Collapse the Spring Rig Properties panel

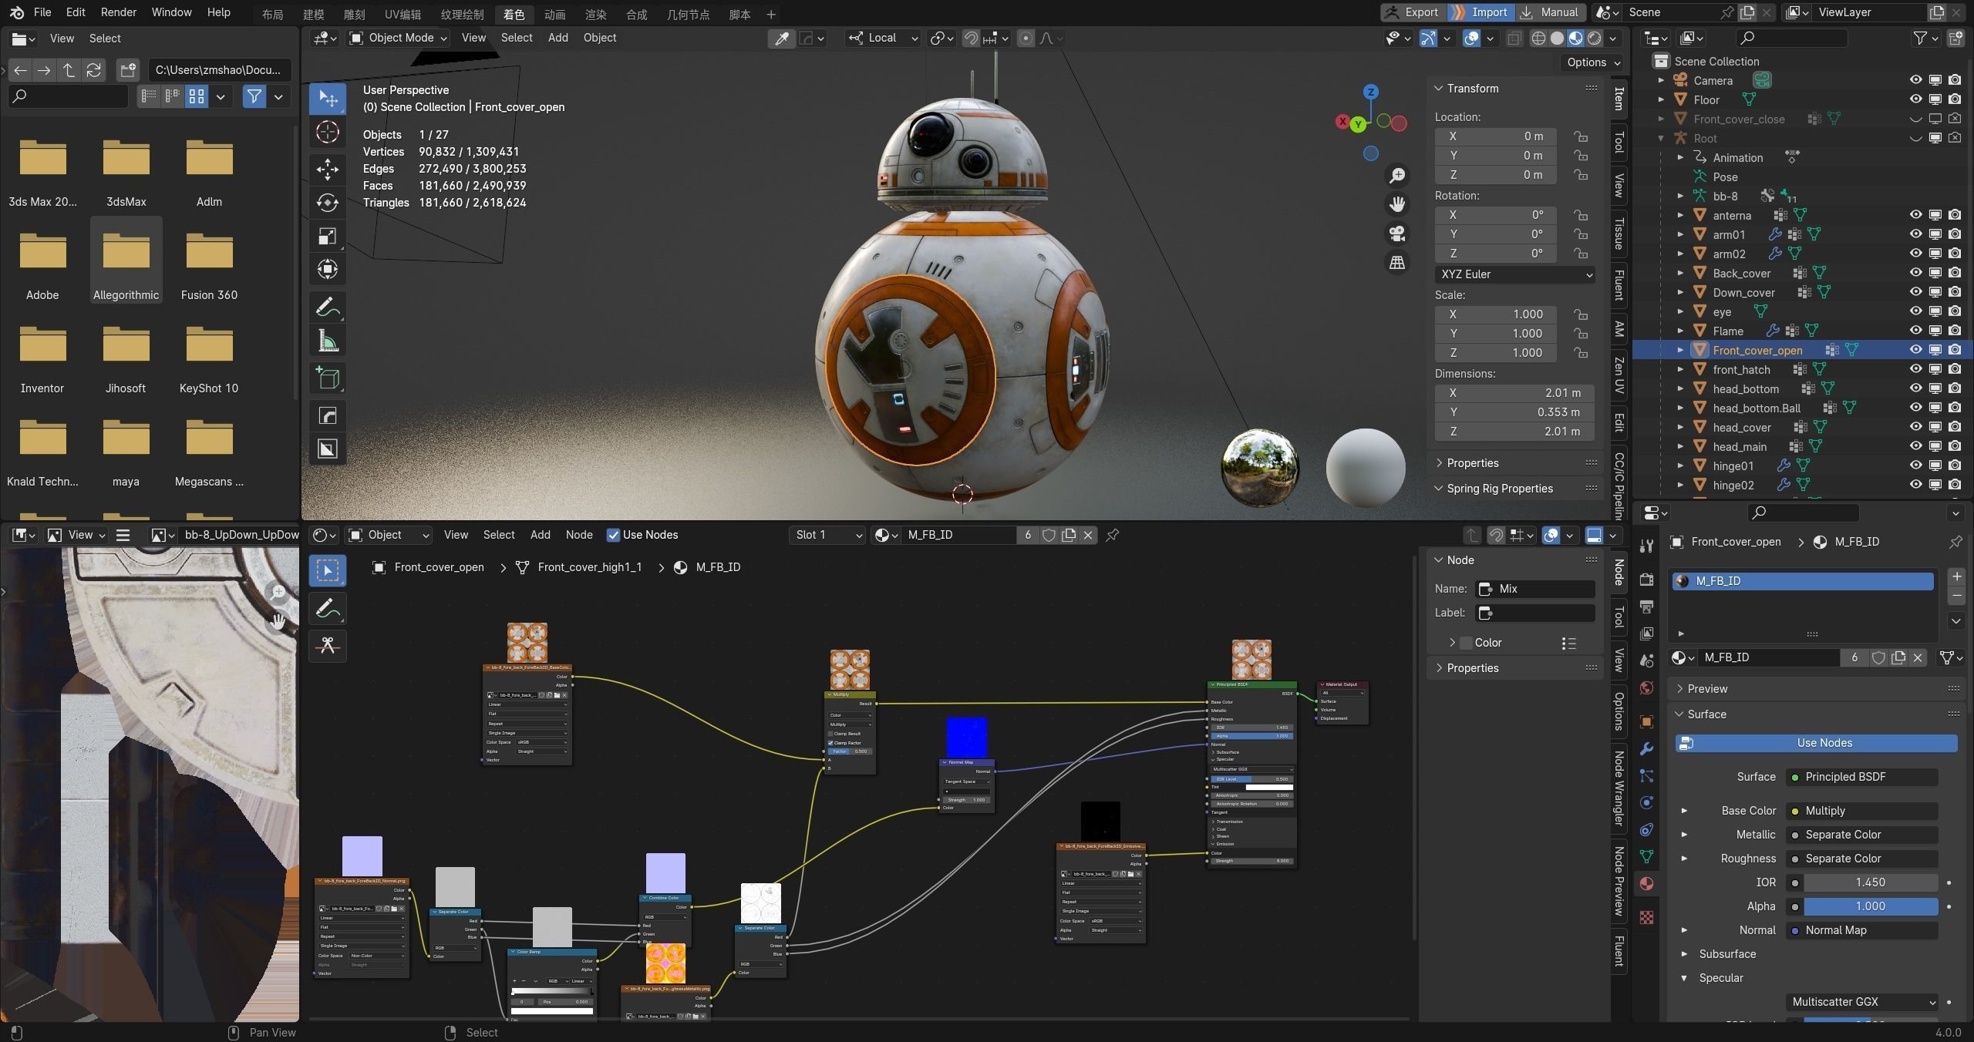tap(1499, 489)
